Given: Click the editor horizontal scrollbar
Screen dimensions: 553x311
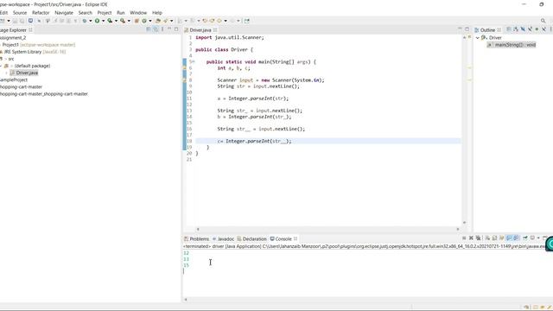Looking at the screenshot, I should [327, 229].
